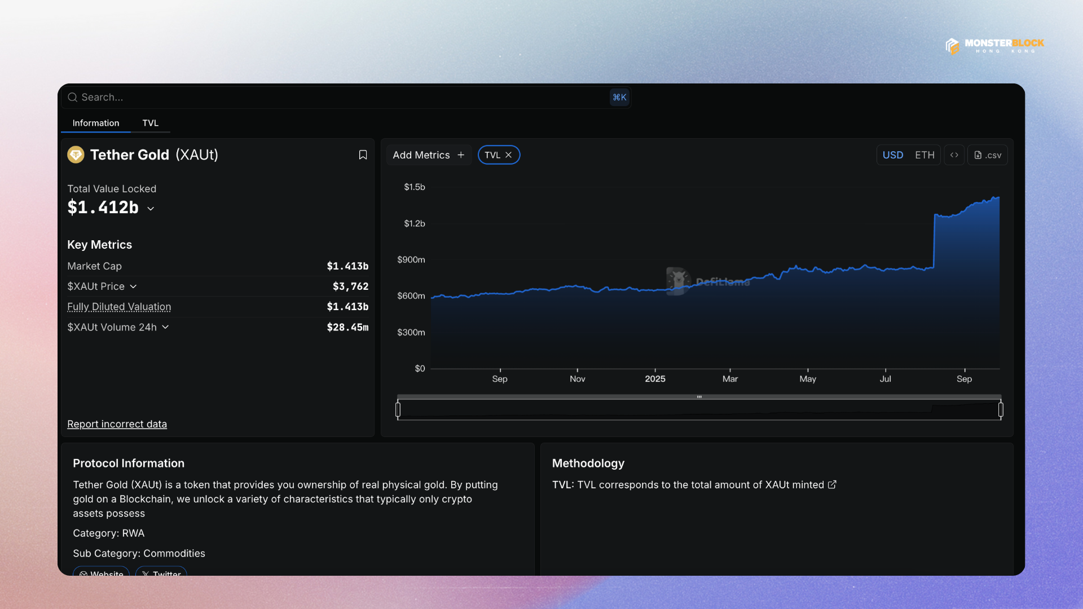Download chart data as .csv
Image resolution: width=1083 pixels, height=609 pixels.
tap(988, 155)
